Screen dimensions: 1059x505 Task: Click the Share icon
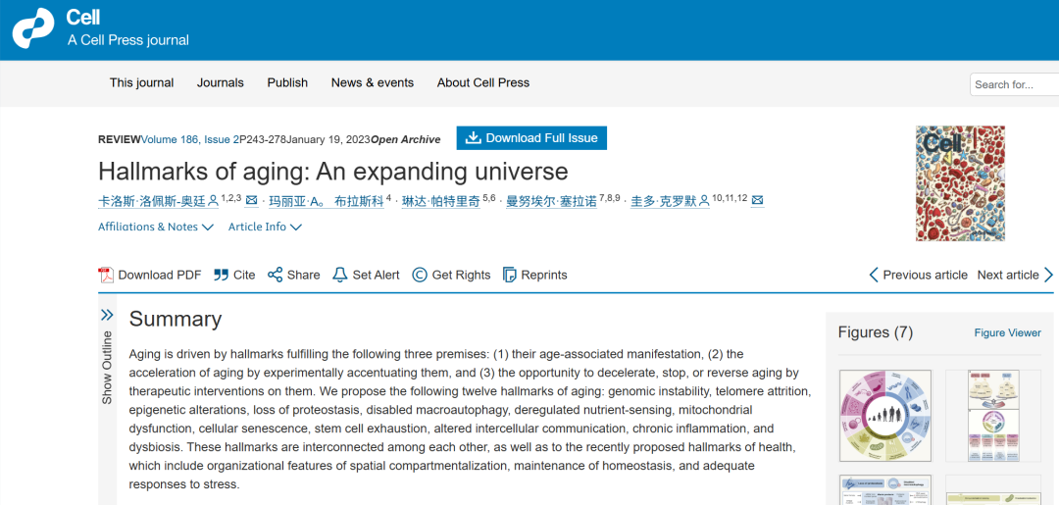[275, 275]
